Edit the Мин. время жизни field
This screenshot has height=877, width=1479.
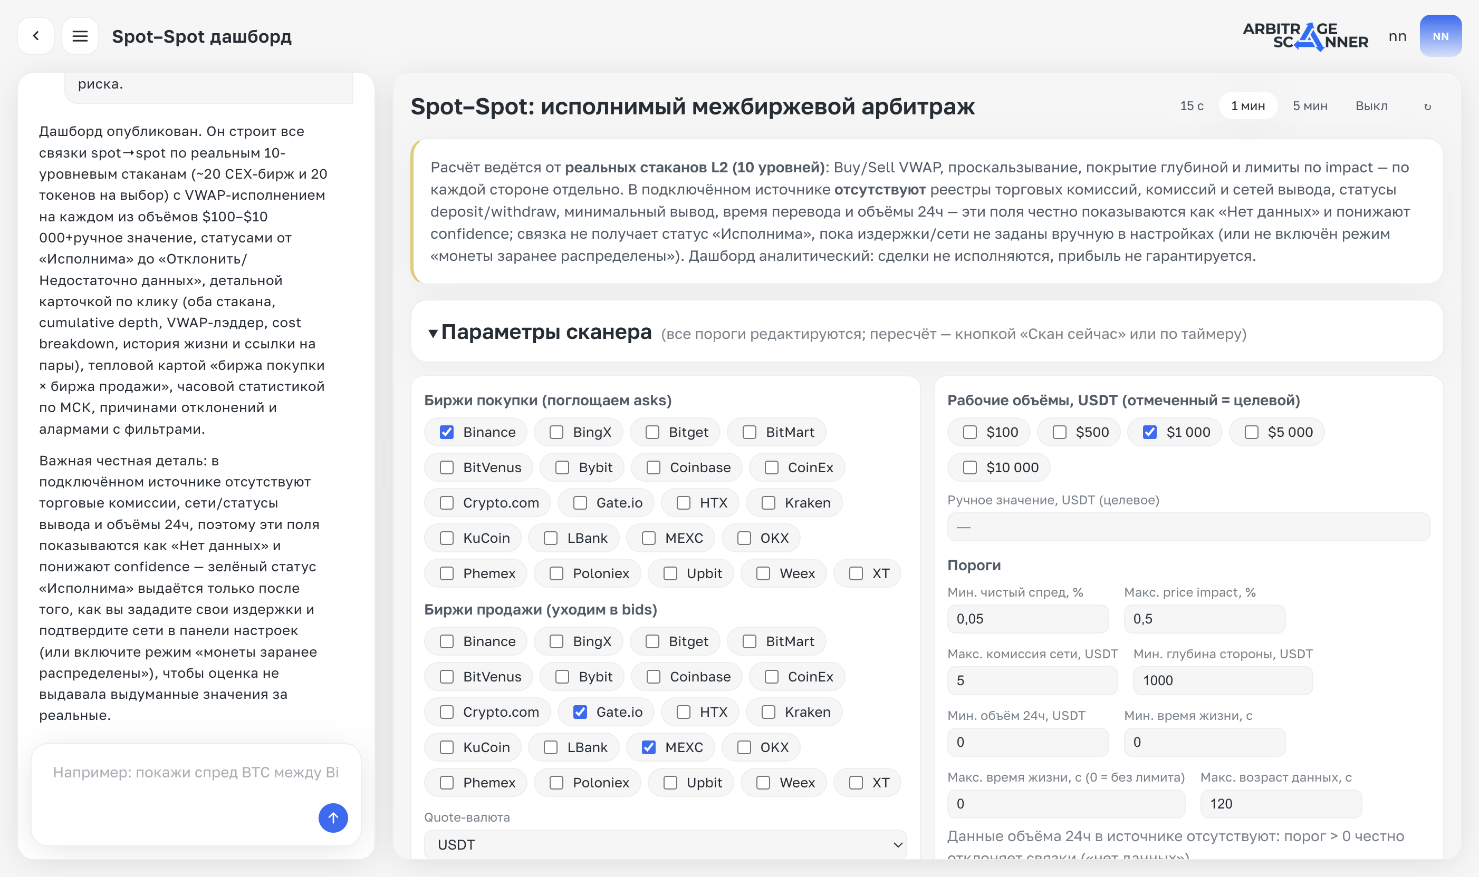[1205, 742]
